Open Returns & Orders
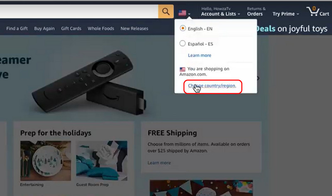Screen dimensions: 332x196 [256, 12]
